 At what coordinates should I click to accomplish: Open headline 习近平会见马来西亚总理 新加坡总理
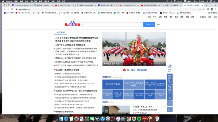70,45
